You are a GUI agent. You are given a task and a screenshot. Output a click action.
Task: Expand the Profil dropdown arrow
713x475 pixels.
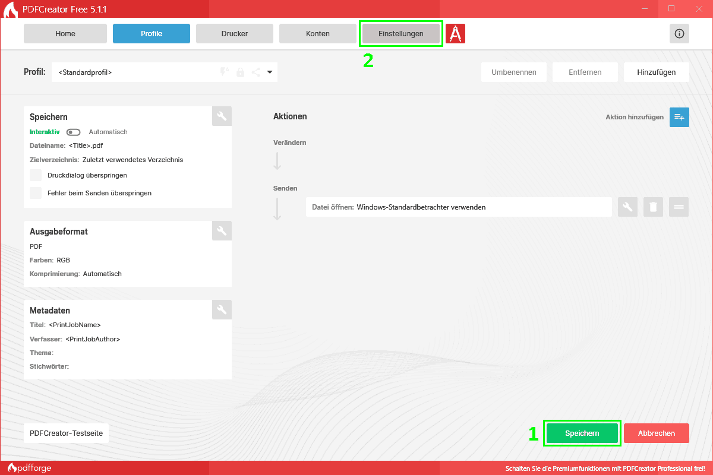pyautogui.click(x=270, y=72)
